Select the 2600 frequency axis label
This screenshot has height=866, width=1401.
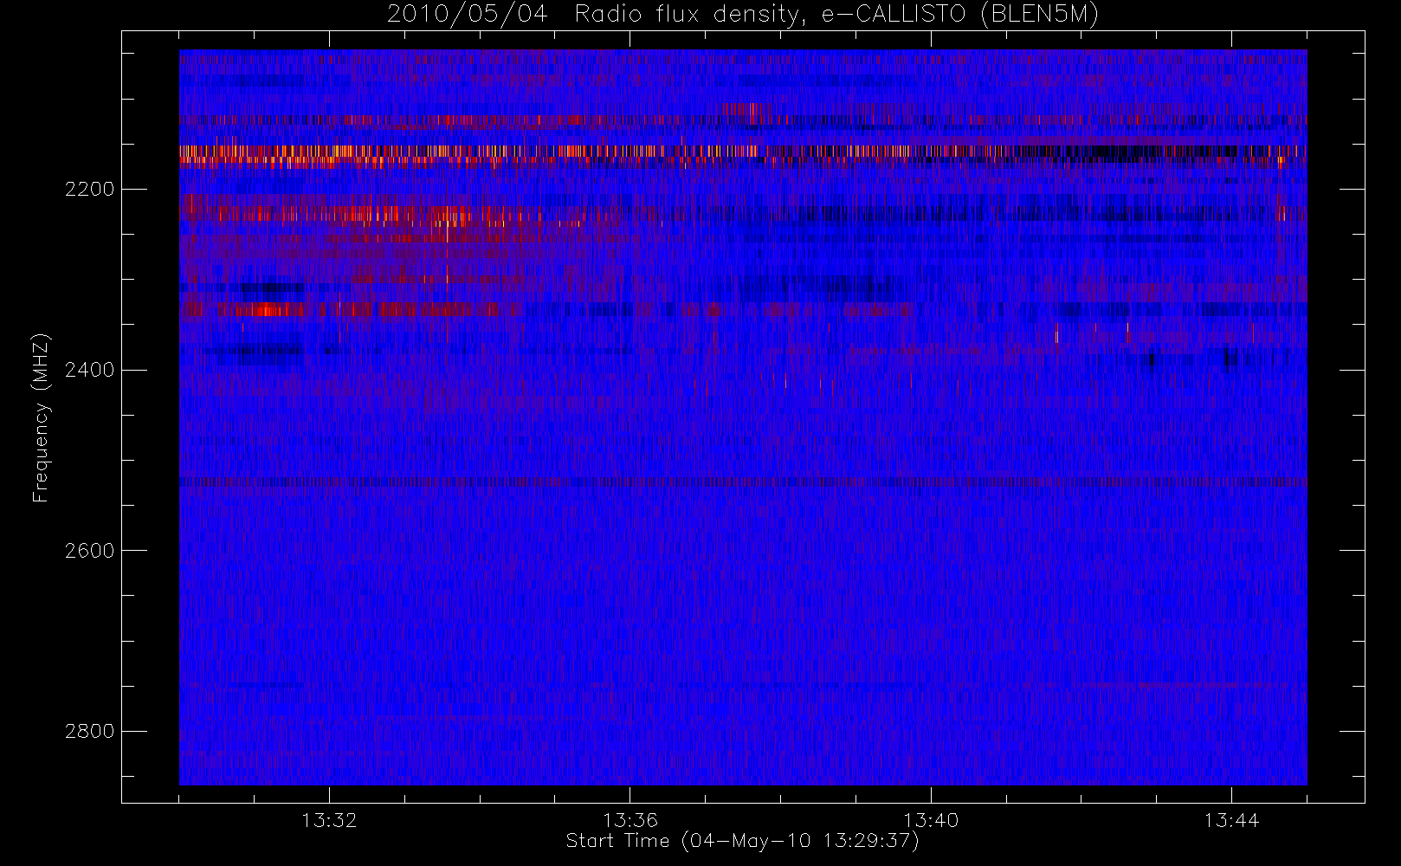(x=89, y=551)
